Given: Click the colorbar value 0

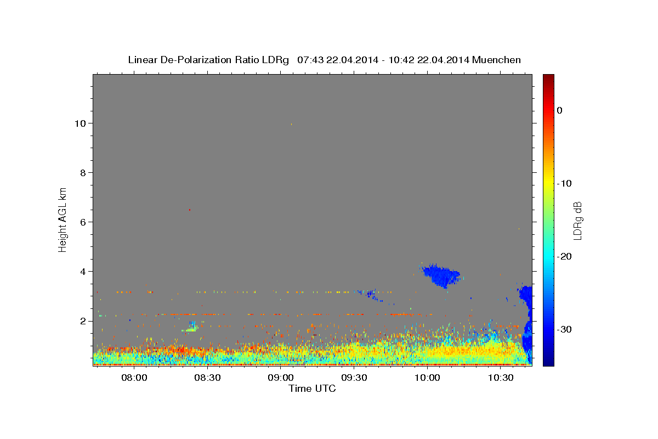Looking at the screenshot, I should (x=560, y=110).
